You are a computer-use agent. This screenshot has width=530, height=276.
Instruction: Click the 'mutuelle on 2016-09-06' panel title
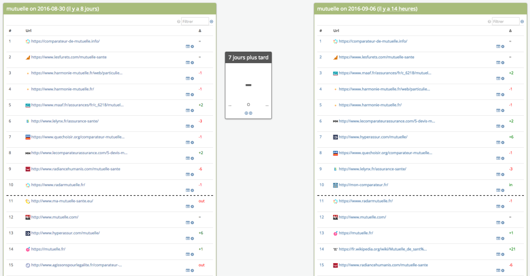click(x=346, y=9)
